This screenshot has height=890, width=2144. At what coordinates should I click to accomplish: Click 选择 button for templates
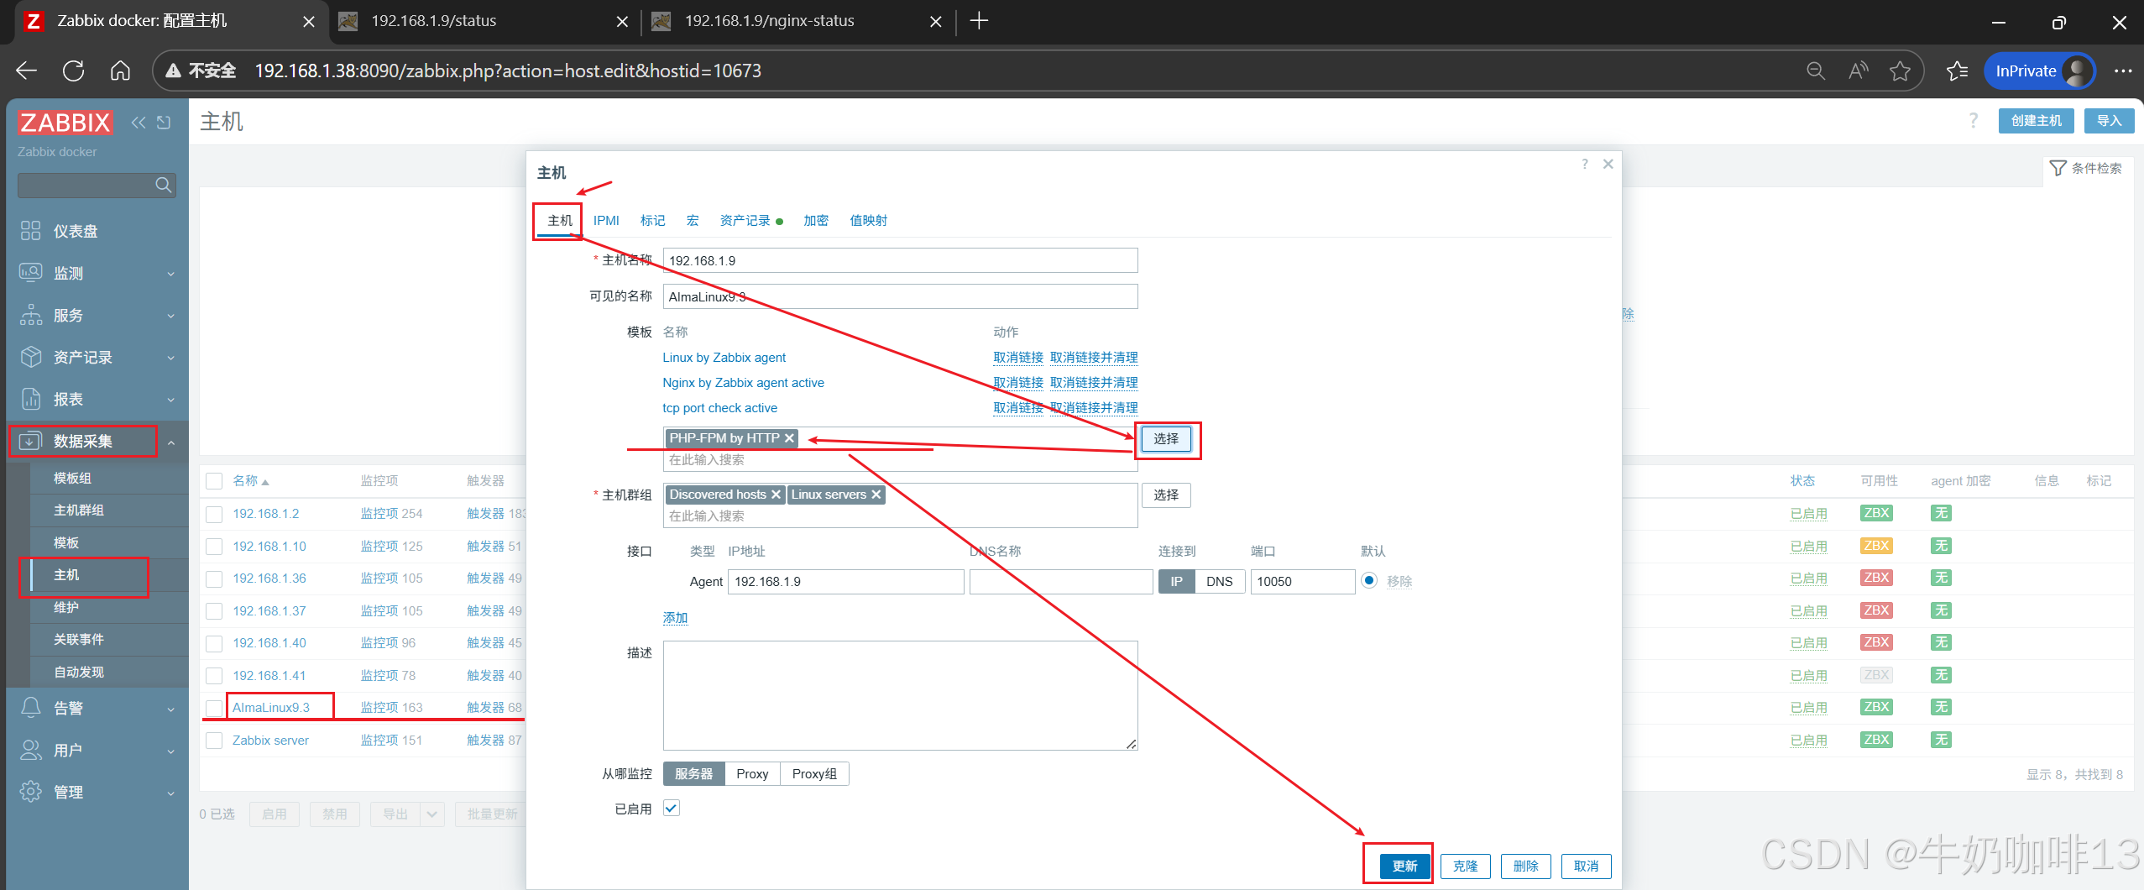pos(1166,438)
